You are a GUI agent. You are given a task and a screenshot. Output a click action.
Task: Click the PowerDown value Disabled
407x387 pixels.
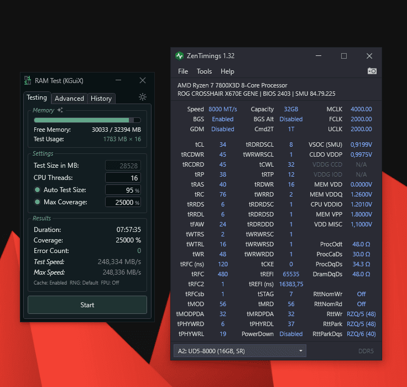291,334
